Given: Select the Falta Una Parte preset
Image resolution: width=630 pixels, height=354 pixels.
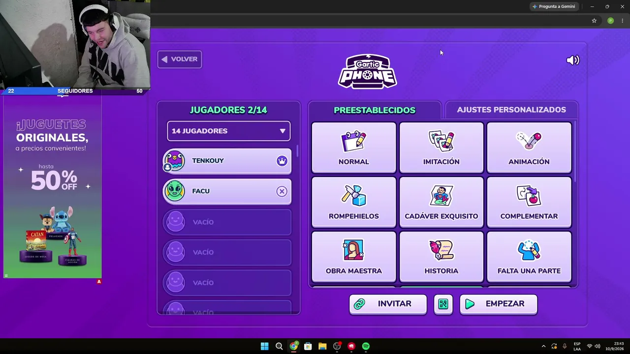Looking at the screenshot, I should pyautogui.click(x=529, y=257).
